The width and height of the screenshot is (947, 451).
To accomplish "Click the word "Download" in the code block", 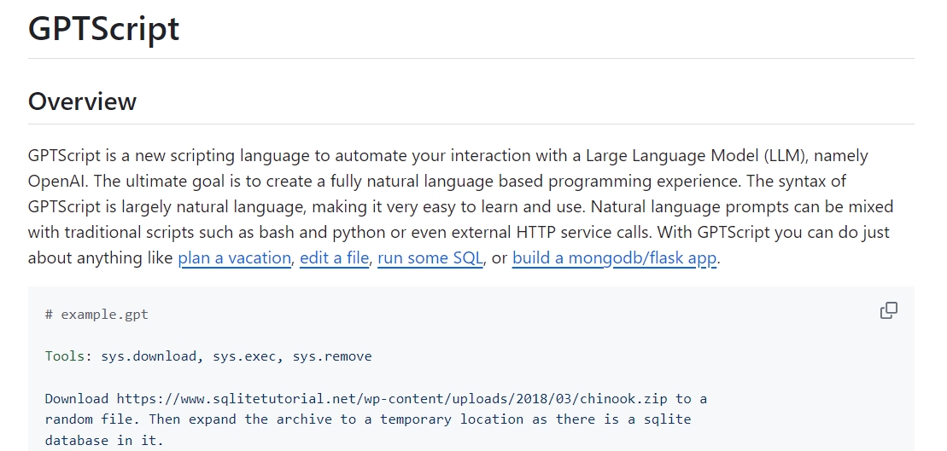I will 77,398.
